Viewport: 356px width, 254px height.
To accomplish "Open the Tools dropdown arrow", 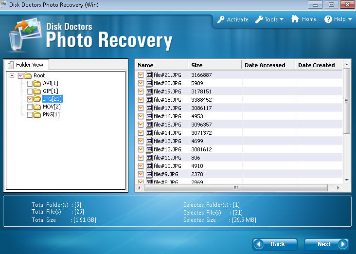I will (282, 19).
